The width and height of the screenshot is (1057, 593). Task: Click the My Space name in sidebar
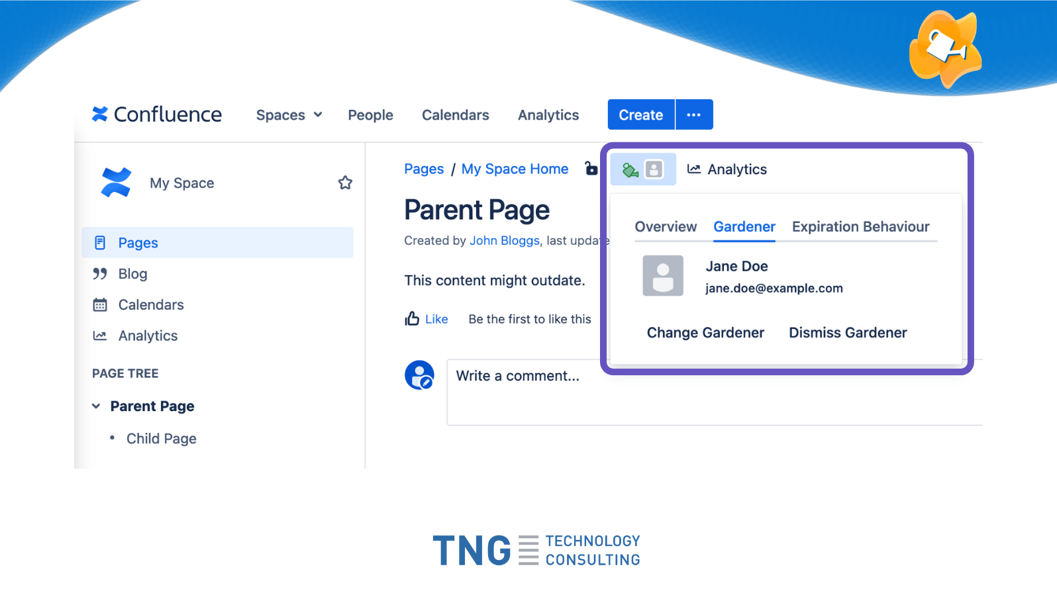tap(182, 183)
